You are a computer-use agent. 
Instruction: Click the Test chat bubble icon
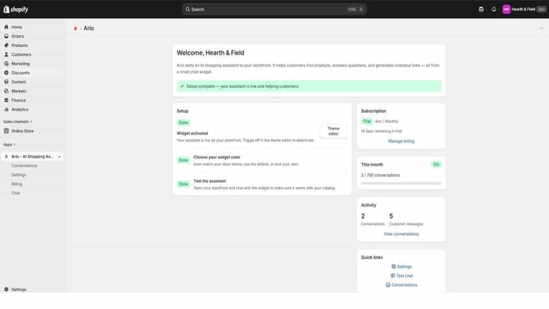pos(393,275)
